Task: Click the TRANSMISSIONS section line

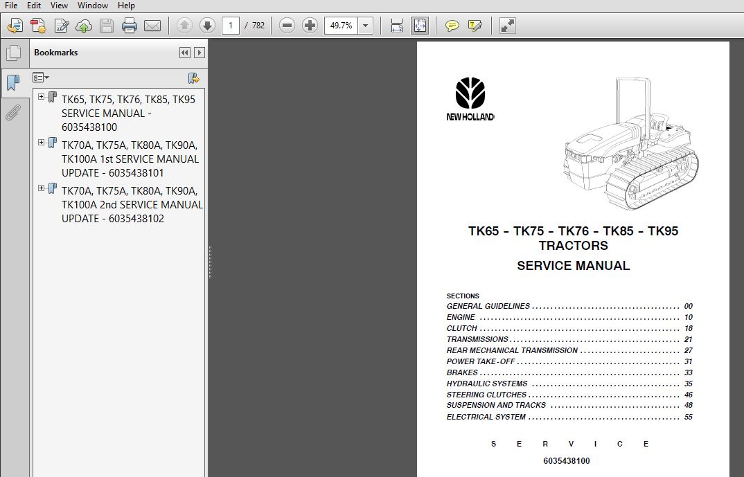Action: 569,339
